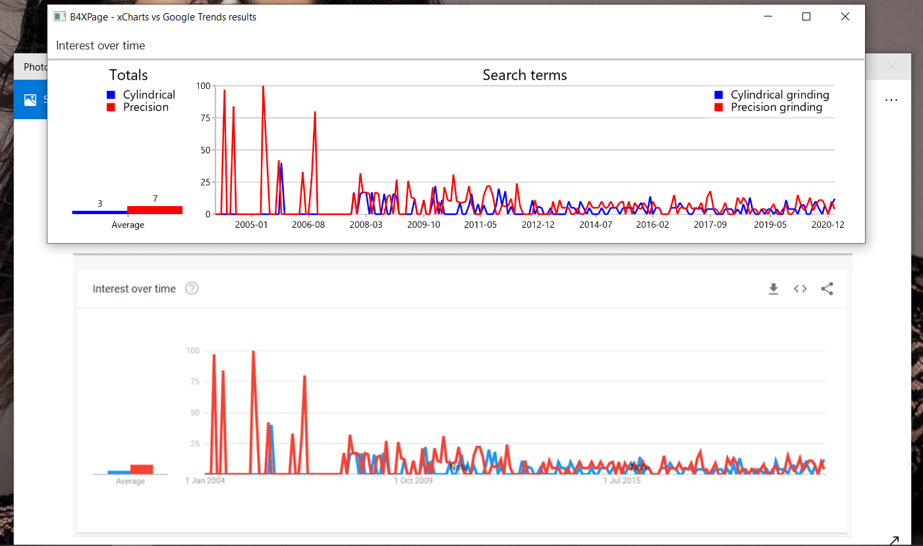The width and height of the screenshot is (923, 546).
Task: Click the red average bar in Google Trends chart
Action: [142, 469]
